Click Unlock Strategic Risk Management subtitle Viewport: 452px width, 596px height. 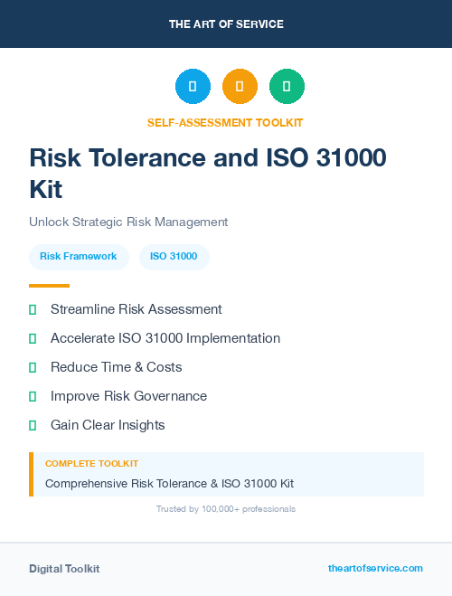(128, 222)
